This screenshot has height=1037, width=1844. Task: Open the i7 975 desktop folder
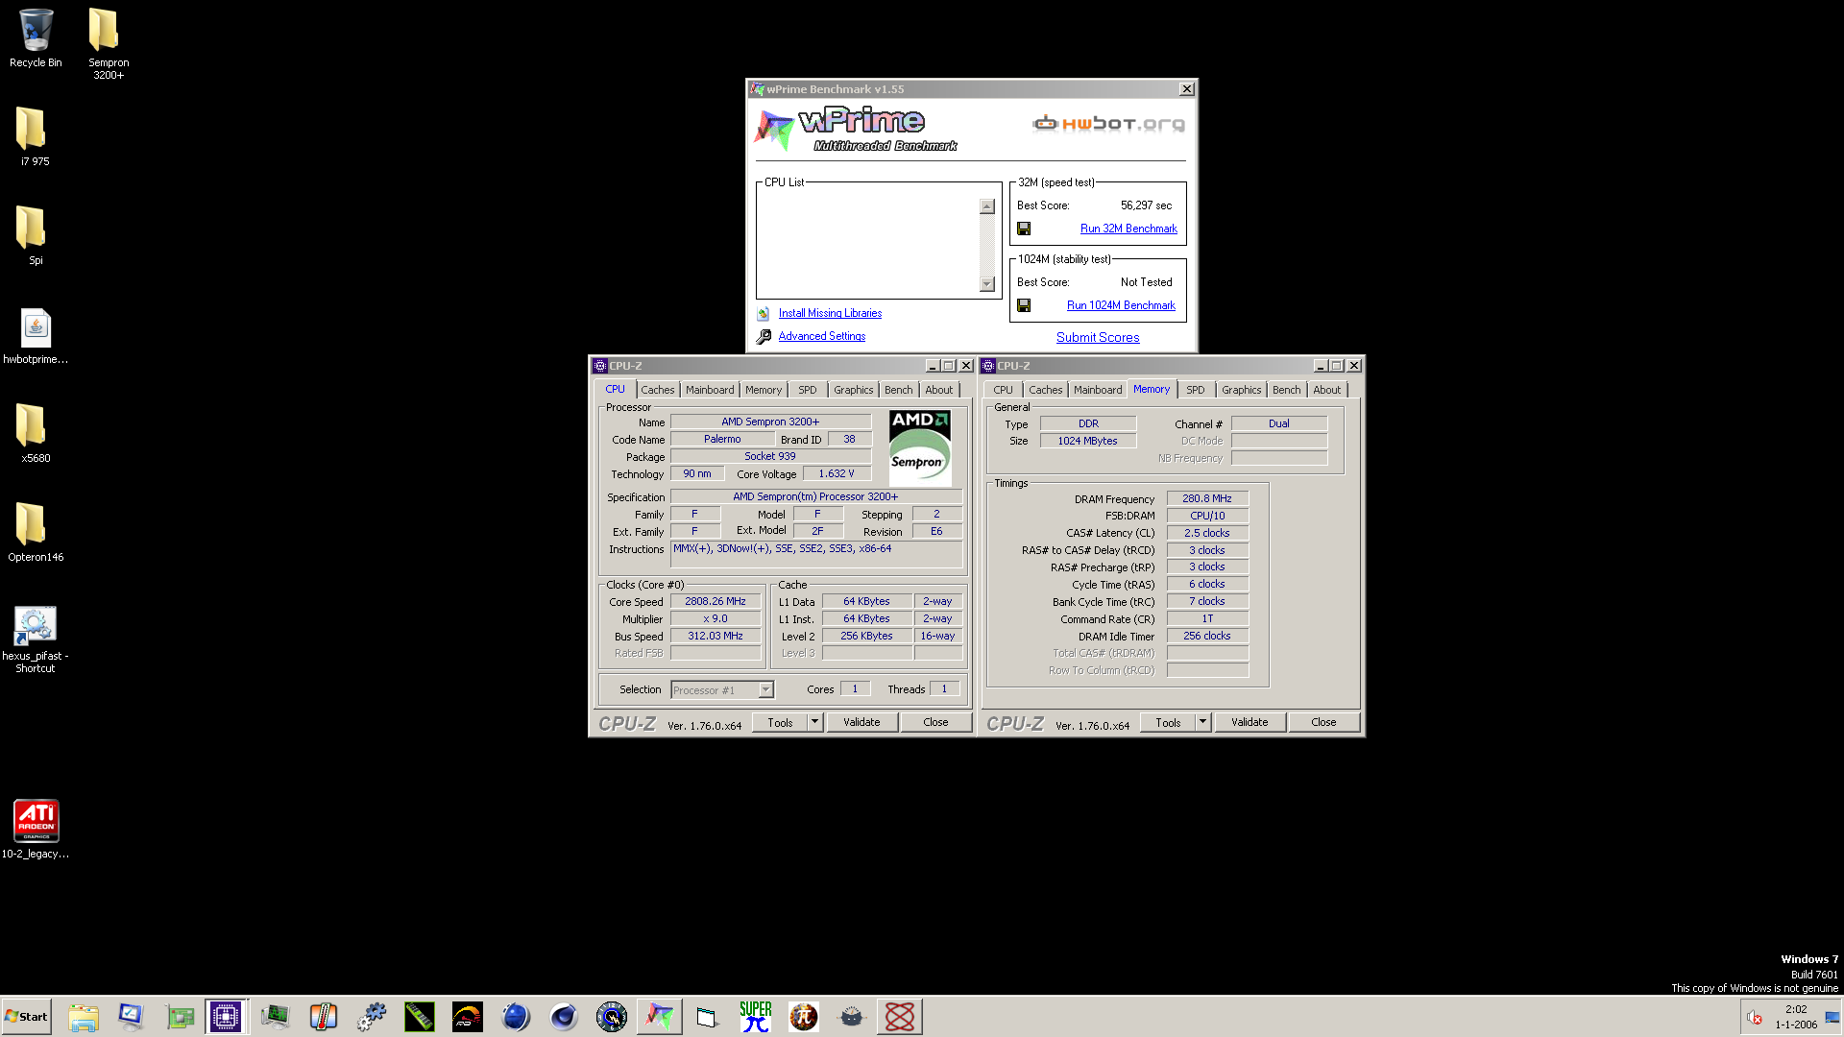point(35,136)
